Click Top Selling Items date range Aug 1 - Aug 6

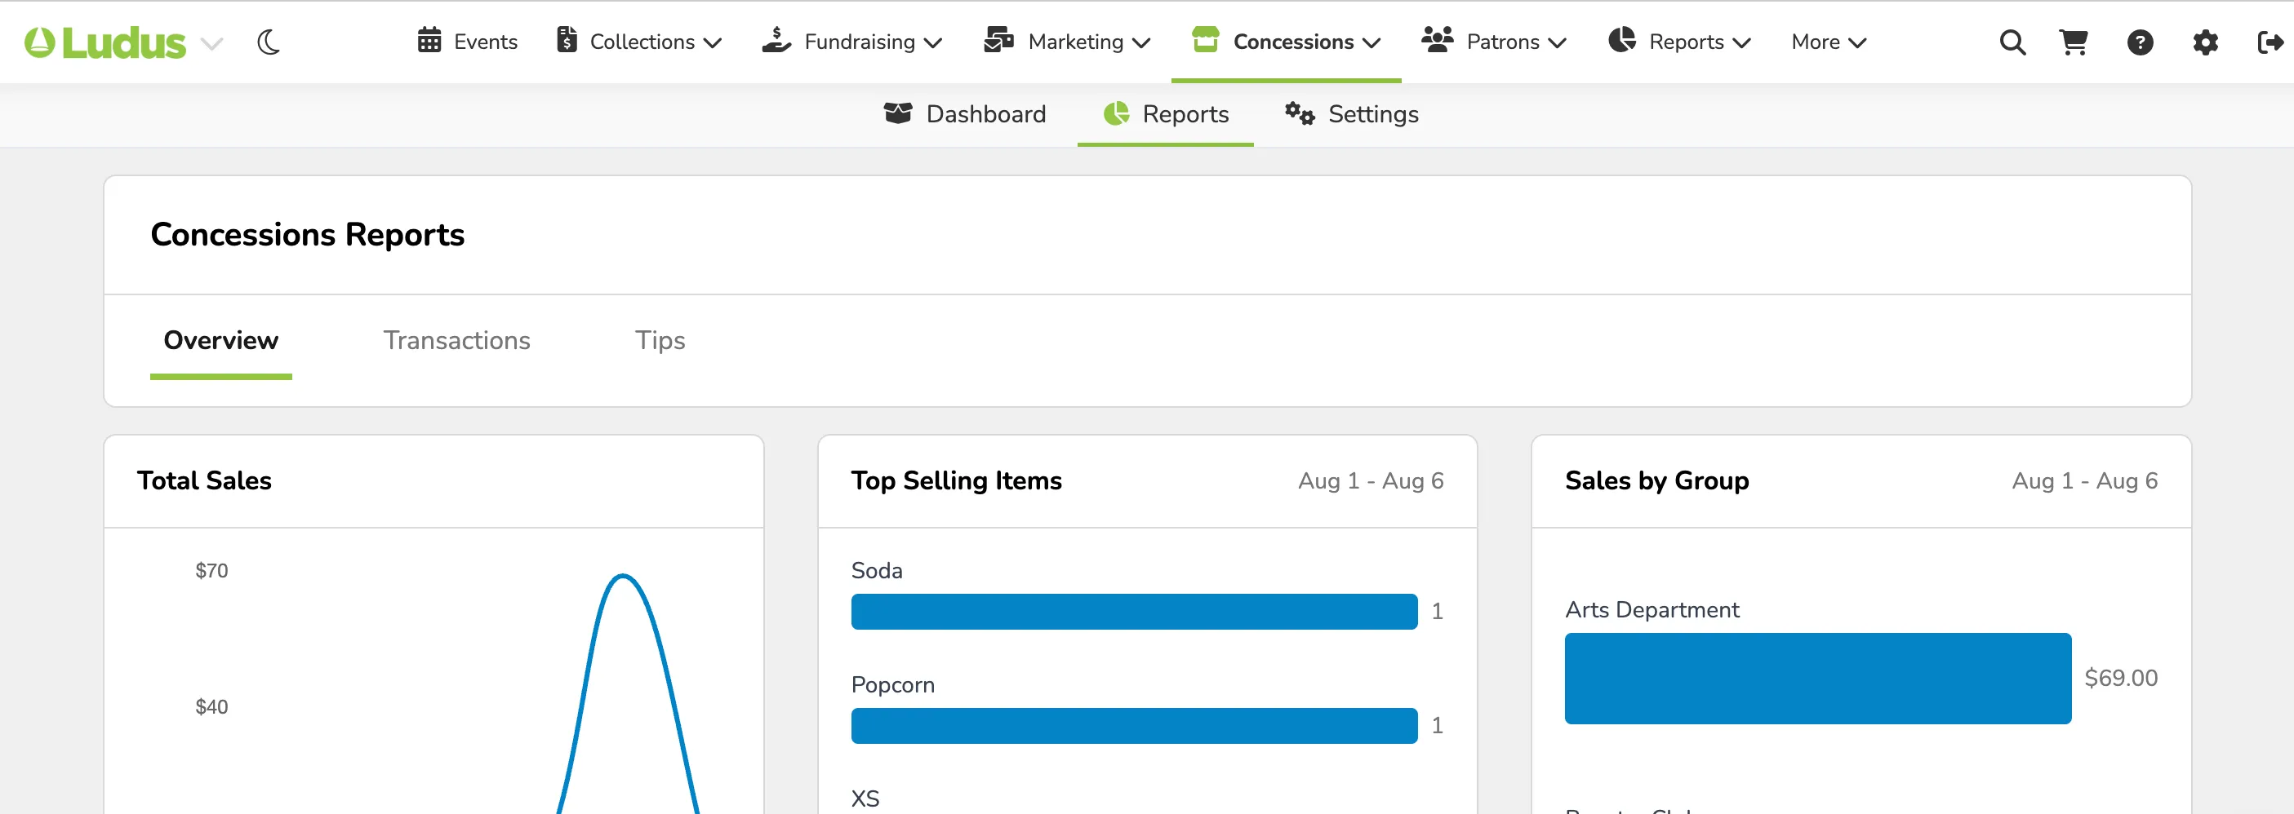(x=1371, y=480)
